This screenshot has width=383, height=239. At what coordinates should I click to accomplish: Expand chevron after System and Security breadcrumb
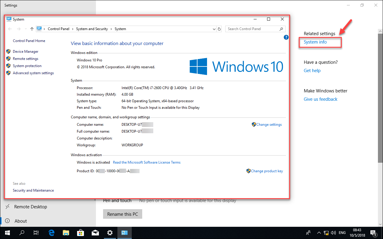click(x=111, y=29)
